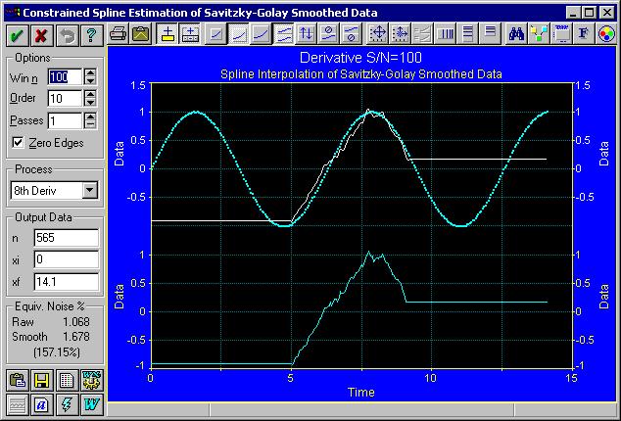Click the output n field showing 565

point(67,238)
